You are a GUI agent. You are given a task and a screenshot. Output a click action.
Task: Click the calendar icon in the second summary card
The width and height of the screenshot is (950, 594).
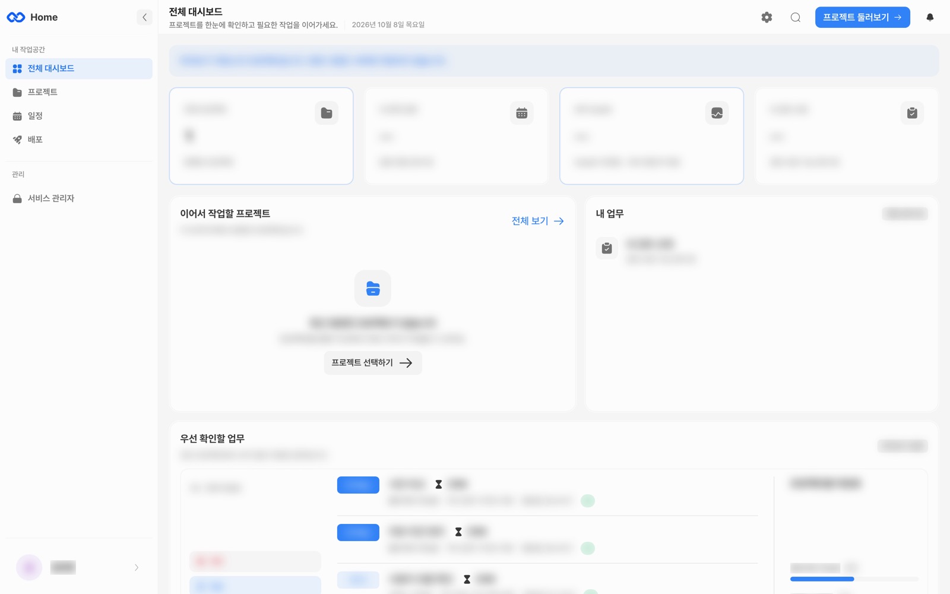pos(522,113)
